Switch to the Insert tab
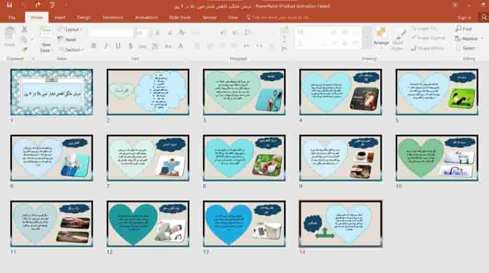The height and width of the screenshot is (273, 489). coord(60,18)
